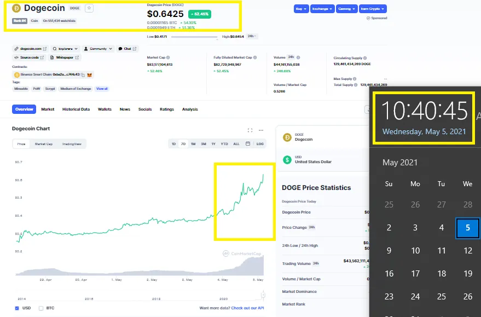Select the 7D chart time range
Screen dimensions: 481x317
(183, 143)
